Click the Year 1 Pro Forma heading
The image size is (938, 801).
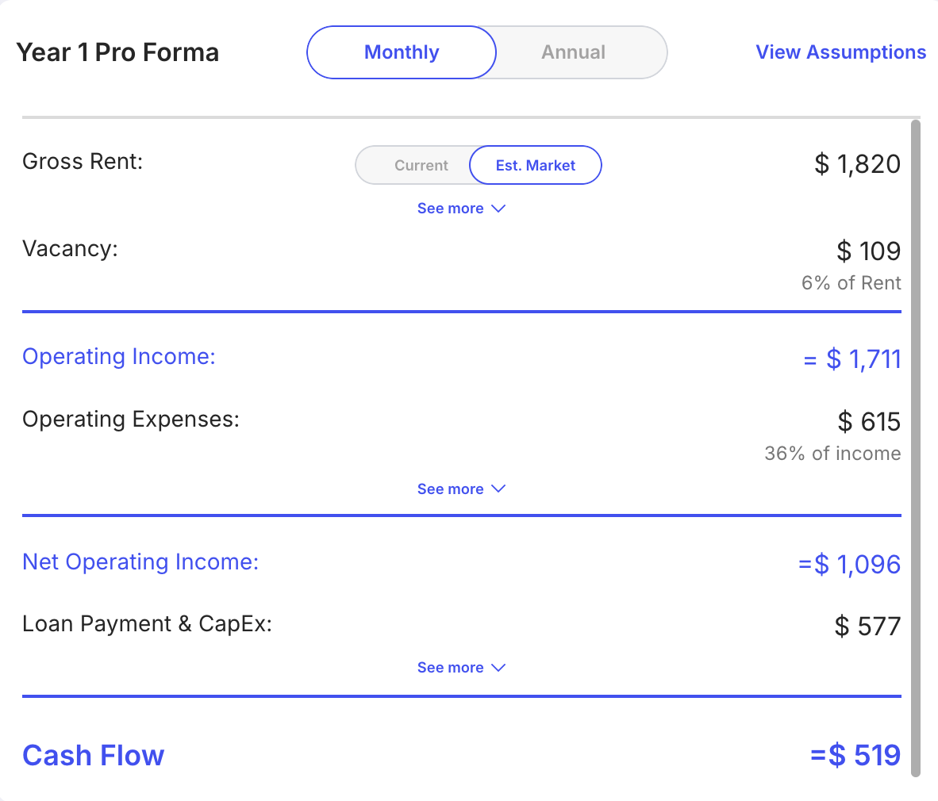[x=117, y=52]
